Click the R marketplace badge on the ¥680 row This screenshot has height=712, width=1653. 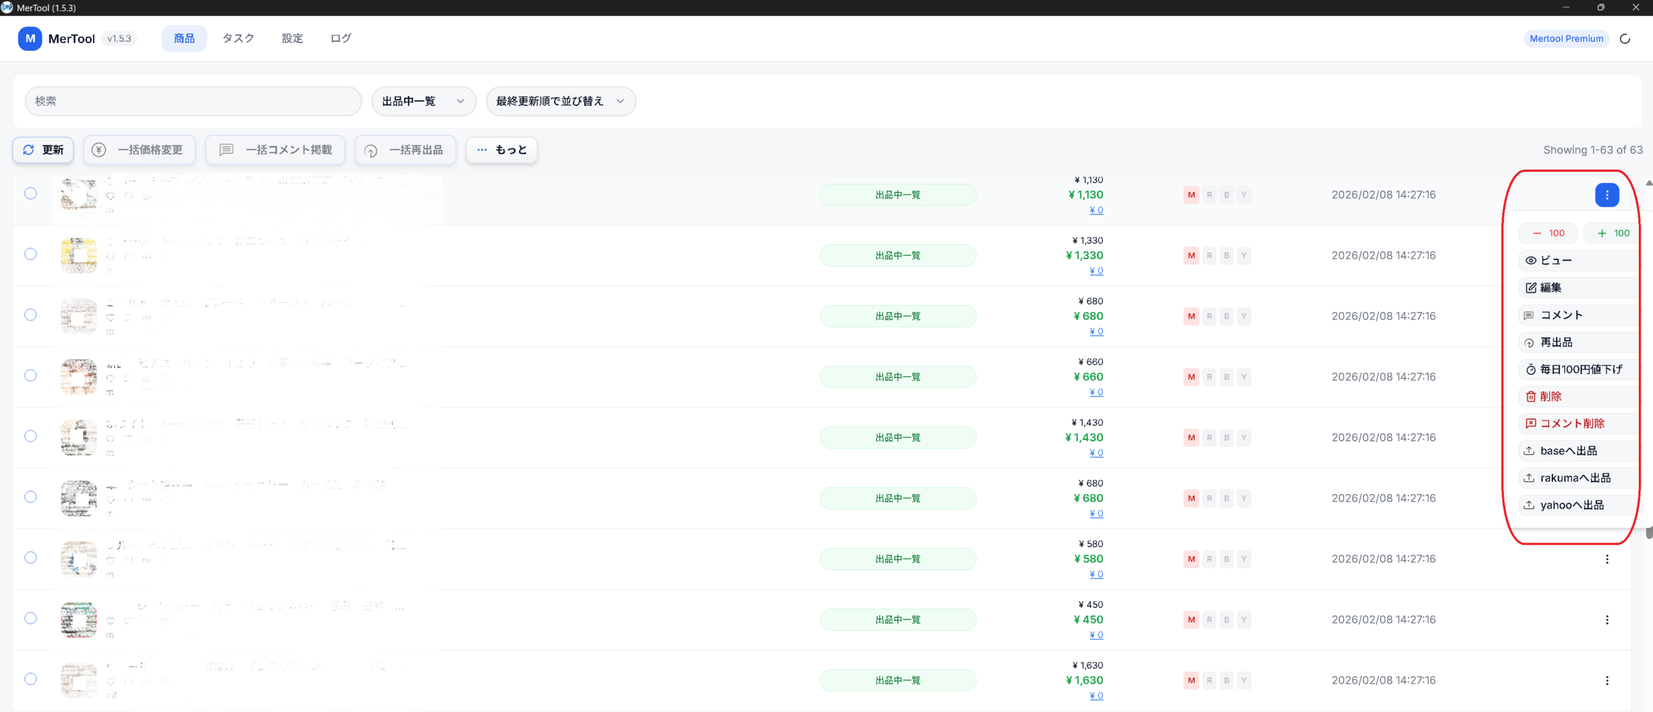1209,316
